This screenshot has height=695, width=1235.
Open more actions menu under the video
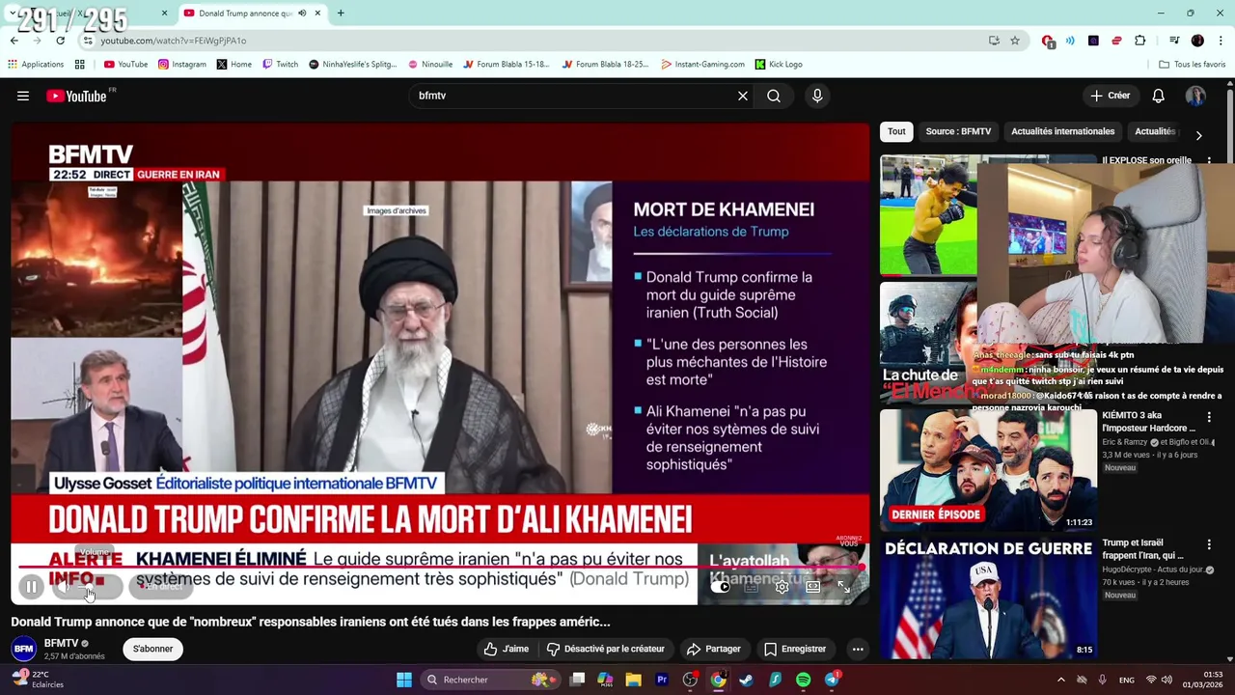pos(858,649)
